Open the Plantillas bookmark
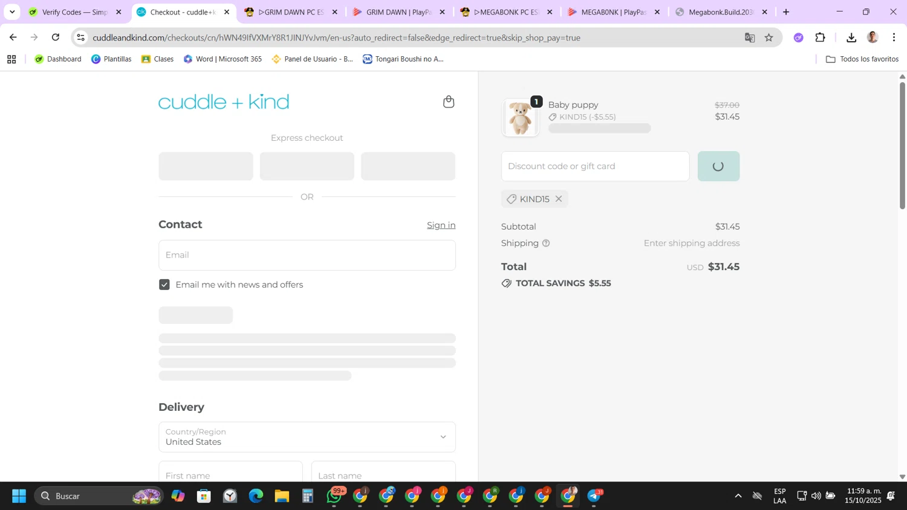This screenshot has height=510, width=907. (x=111, y=59)
